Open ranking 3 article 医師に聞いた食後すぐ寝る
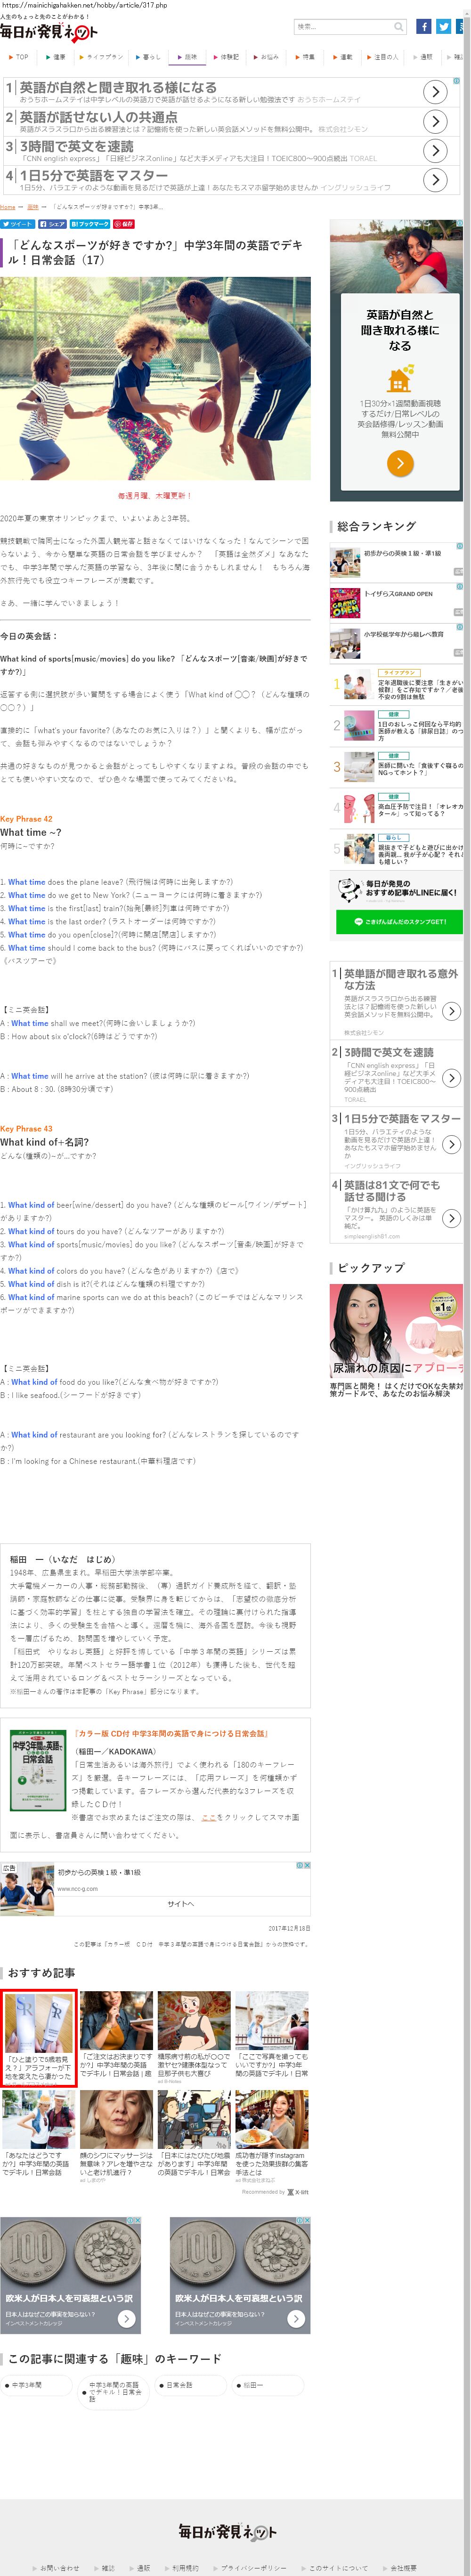 point(420,769)
